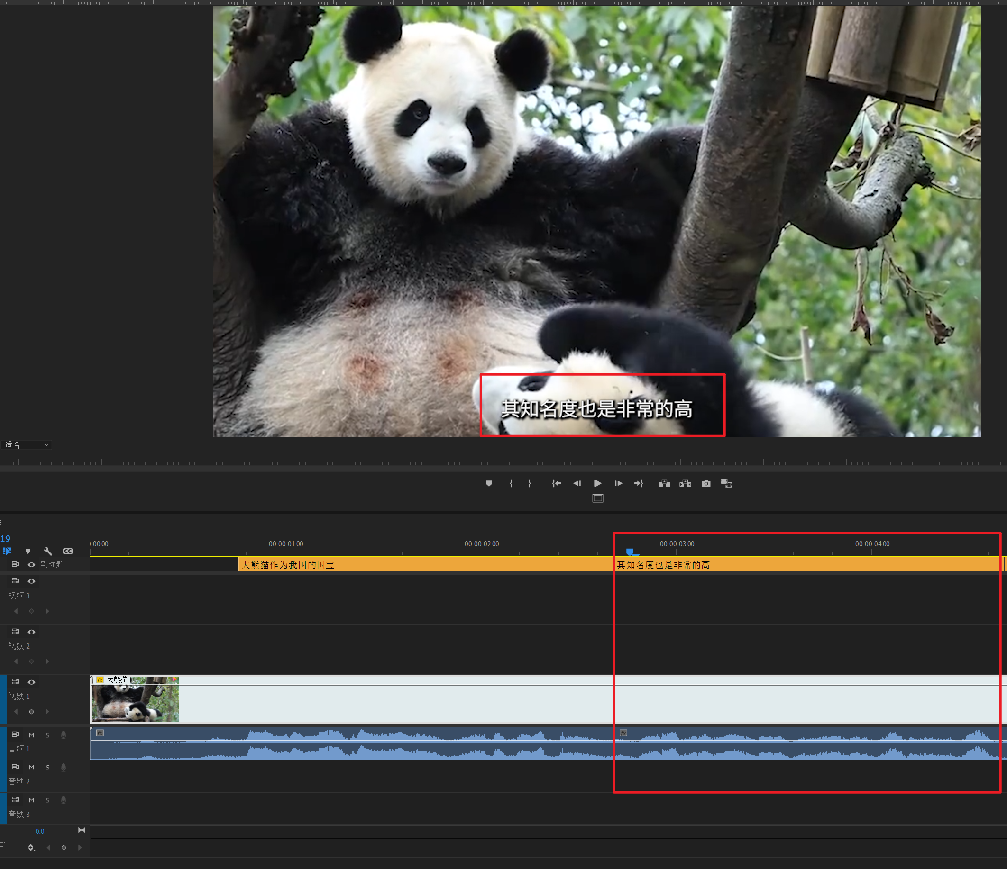Toggle the safe margins icon below play
The image size is (1007, 869).
(598, 498)
